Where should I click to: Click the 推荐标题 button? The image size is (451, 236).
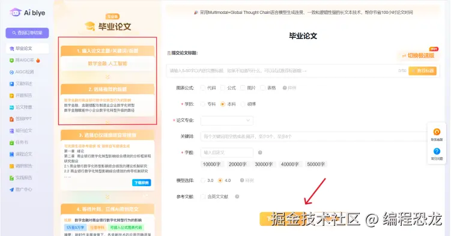tap(423, 71)
